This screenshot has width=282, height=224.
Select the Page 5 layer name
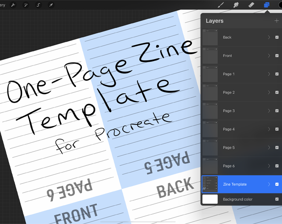coord(229,147)
